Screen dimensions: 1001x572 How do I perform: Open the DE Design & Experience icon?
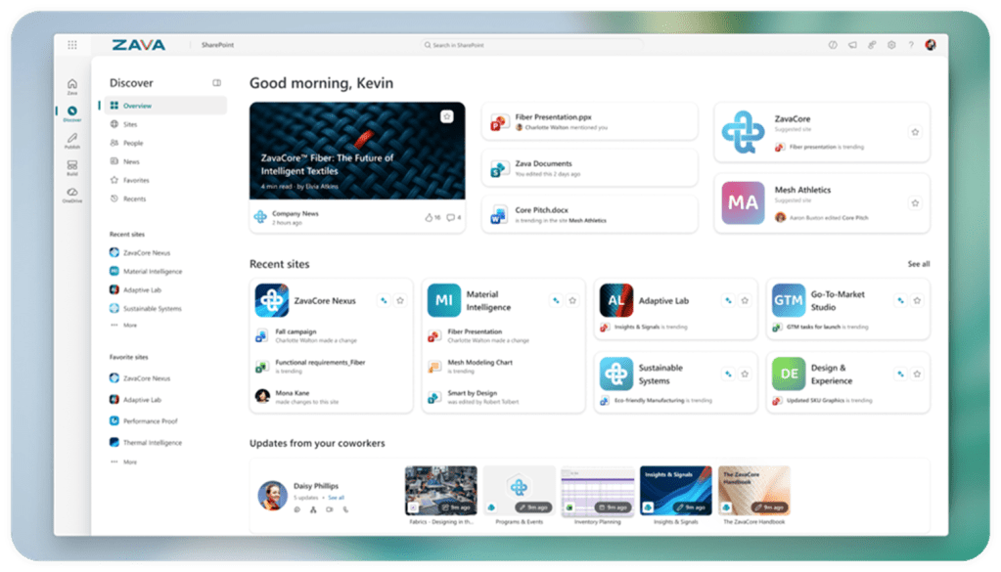coord(789,374)
